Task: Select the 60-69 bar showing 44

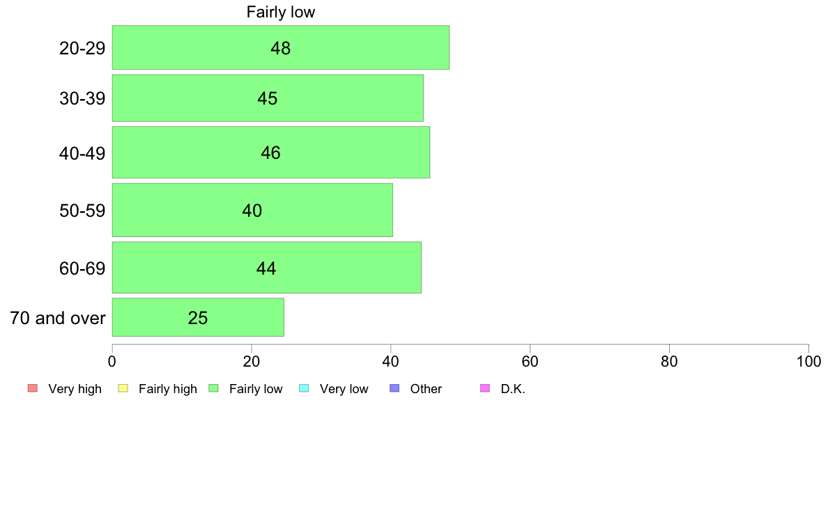Action: click(267, 268)
